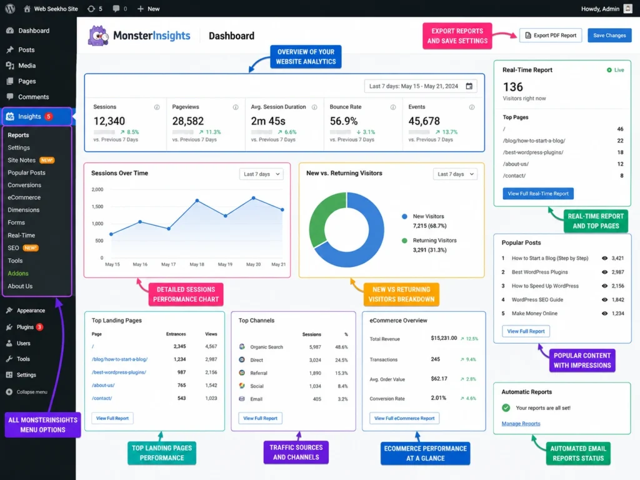This screenshot has height=480, width=640.
Task: Open Popular Posts submenu item
Action: pos(26,172)
